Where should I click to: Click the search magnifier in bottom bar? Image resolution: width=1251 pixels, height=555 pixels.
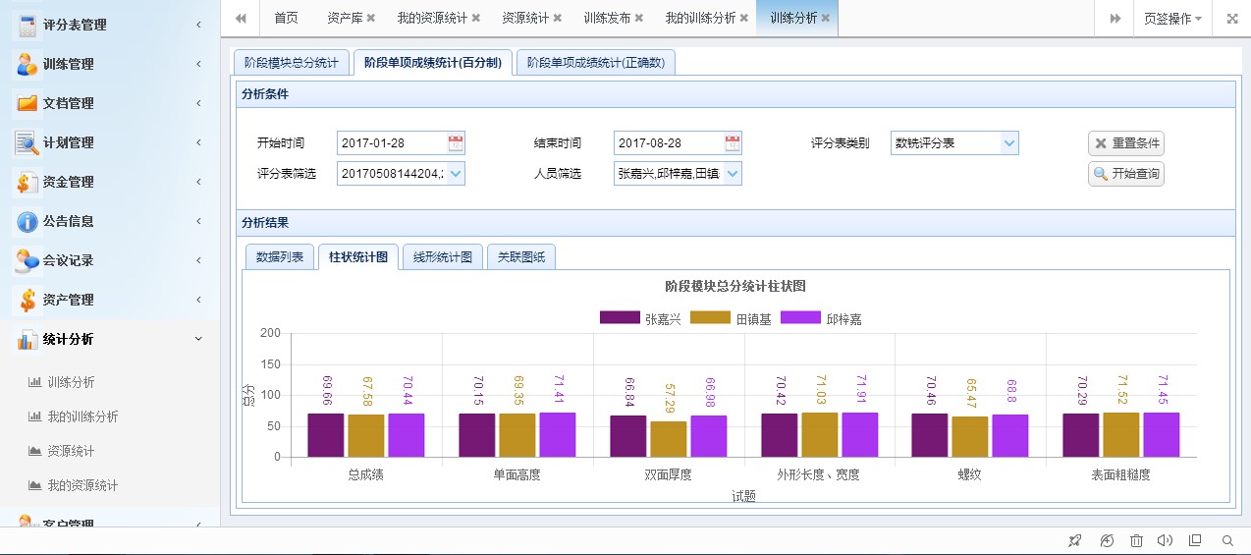coord(1227,540)
